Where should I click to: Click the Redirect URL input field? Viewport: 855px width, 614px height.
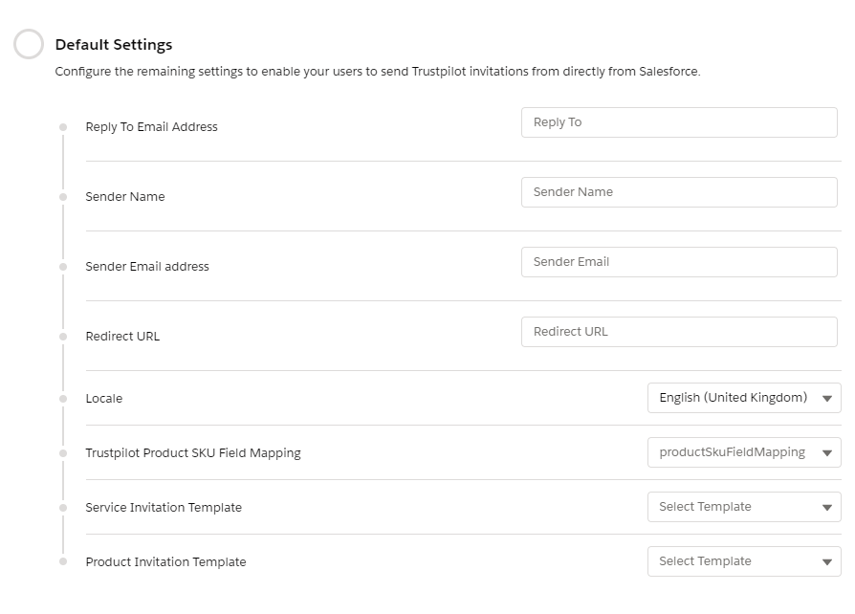click(679, 331)
